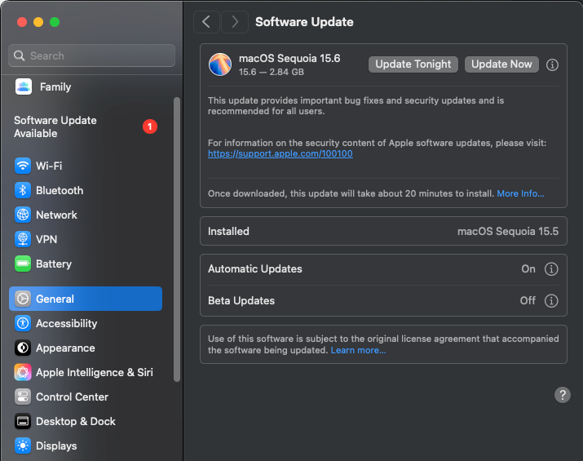Click the 'Installed' row label
583x461 pixels.
pyautogui.click(x=228, y=232)
